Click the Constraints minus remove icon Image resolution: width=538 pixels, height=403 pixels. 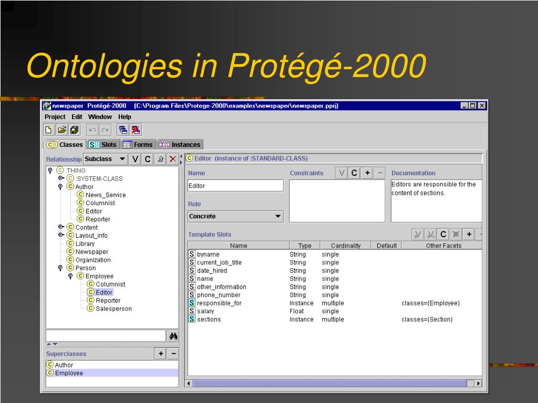(380, 173)
